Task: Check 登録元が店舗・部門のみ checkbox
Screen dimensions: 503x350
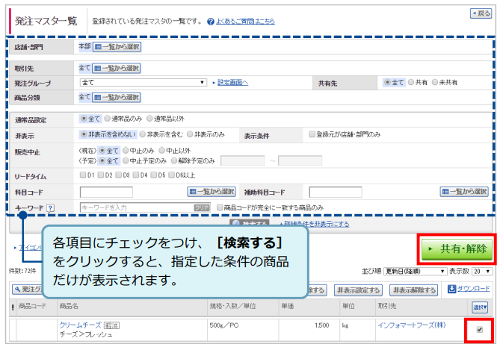Action: coord(312,134)
